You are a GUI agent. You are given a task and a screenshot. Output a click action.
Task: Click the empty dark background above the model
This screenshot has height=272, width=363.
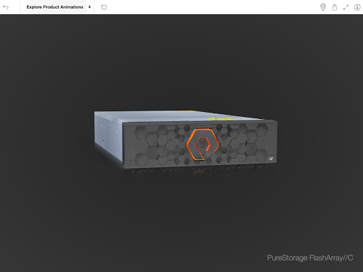(x=181, y=59)
